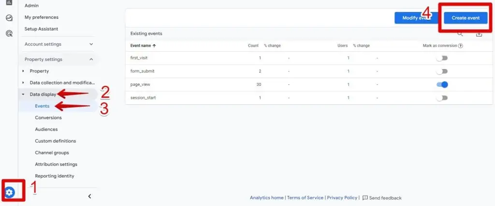Toggle conversion for first_visit event
495x206 pixels.
442,58
